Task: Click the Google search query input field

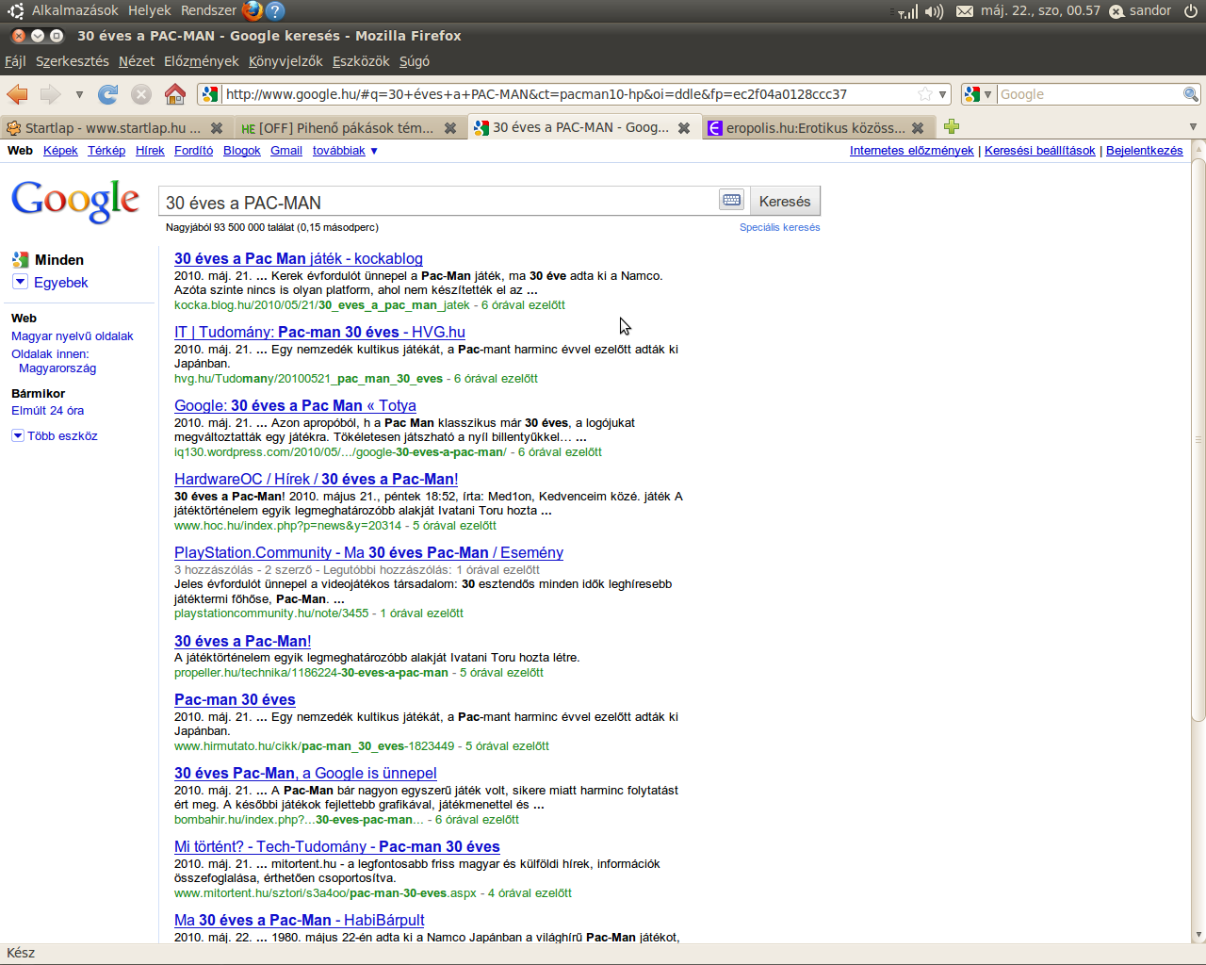Action: (x=438, y=202)
